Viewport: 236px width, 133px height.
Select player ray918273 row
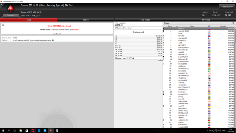point(199,45)
